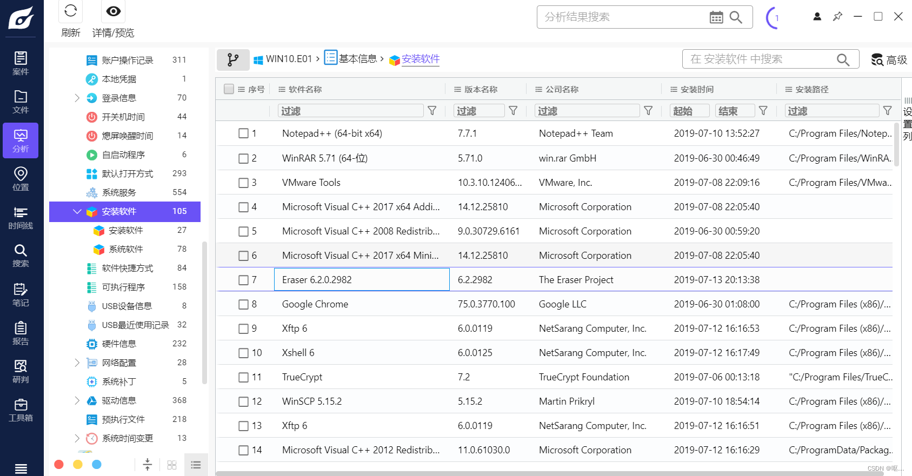912x476 pixels.
Task: Open the 时间线 sidebar section
Action: click(21, 217)
